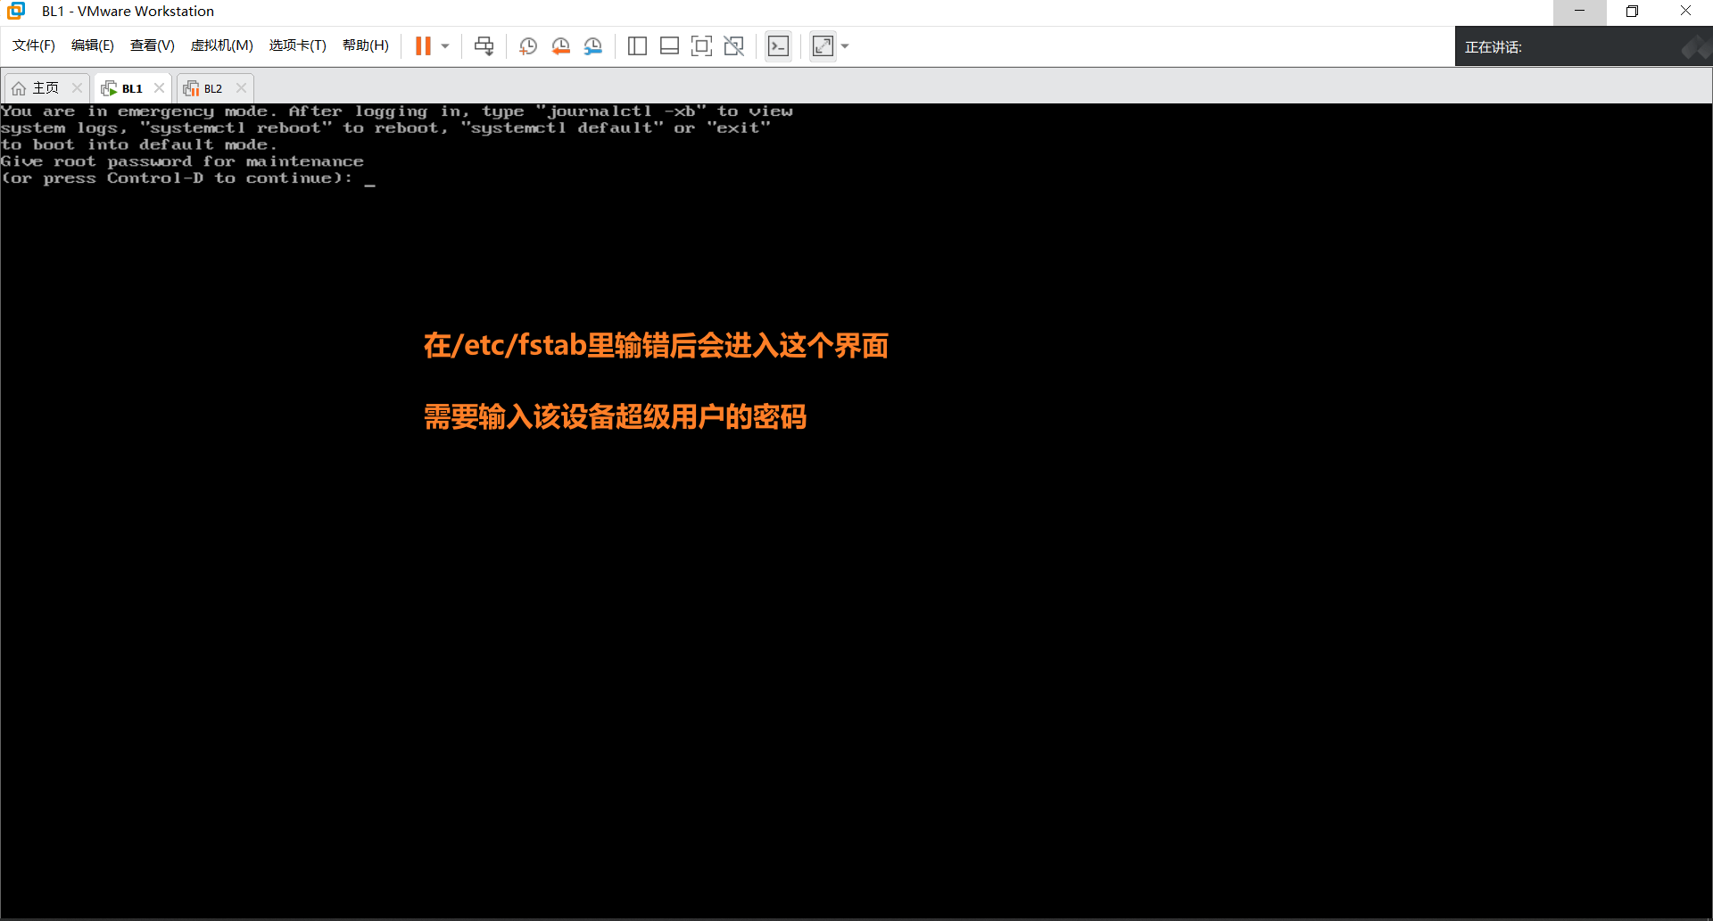Screen dimensions: 1713x921
Task: Click the VMware Workstation logo icon
Action: pos(15,11)
